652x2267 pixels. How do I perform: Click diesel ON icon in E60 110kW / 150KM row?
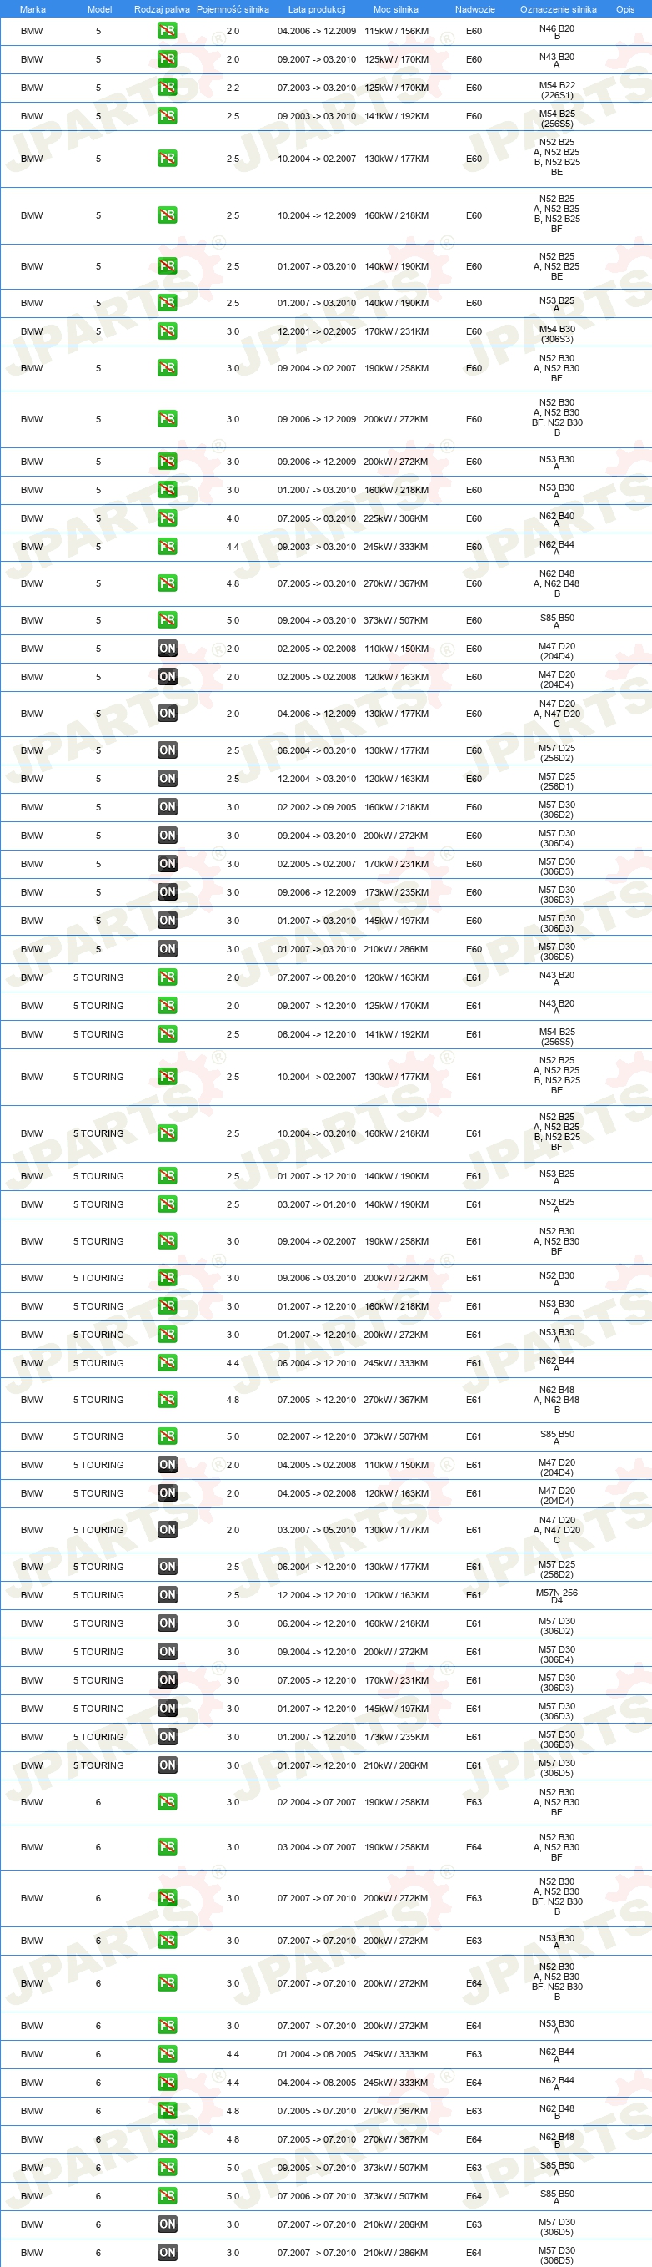tap(167, 649)
